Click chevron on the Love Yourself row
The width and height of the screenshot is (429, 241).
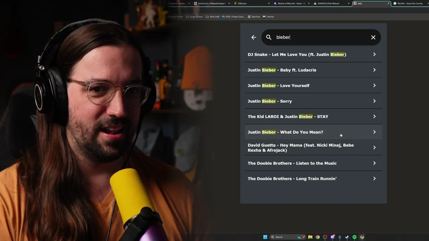374,85
